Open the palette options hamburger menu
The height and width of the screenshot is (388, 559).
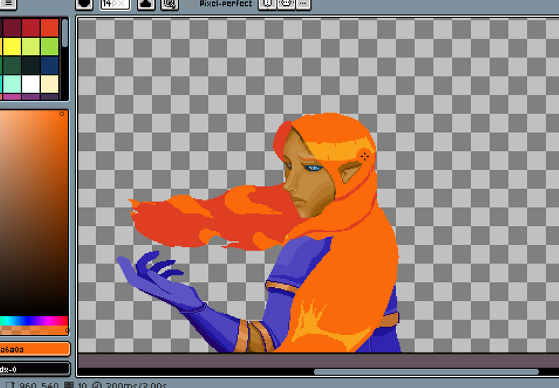(x=7, y=4)
